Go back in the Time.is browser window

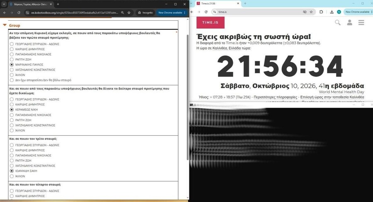[x=192, y=12]
